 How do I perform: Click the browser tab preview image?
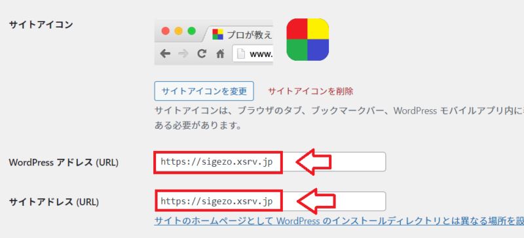tap(214, 42)
